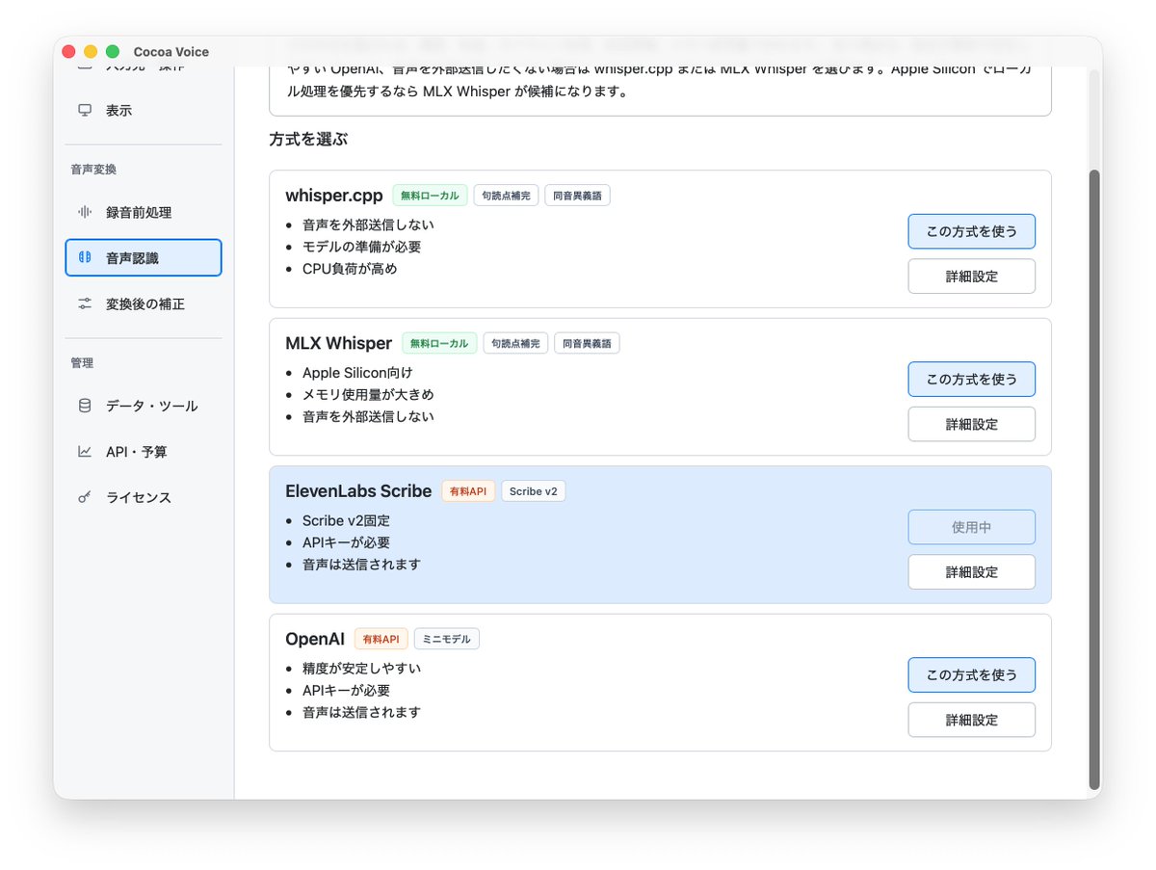Click the Cocoa Voice window title
Screen dimensions: 1156x870
coord(171,52)
